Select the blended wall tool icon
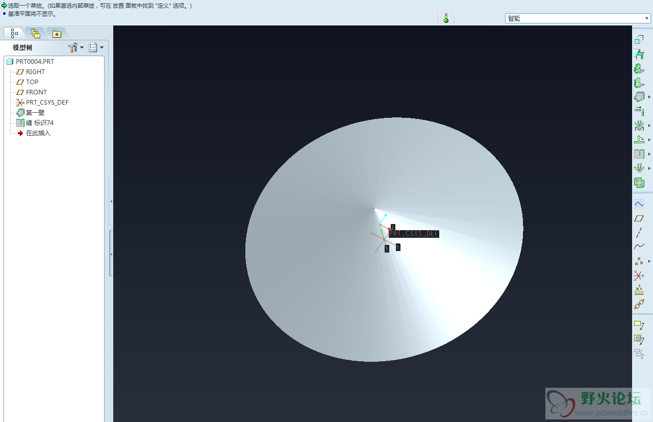 tap(639, 96)
